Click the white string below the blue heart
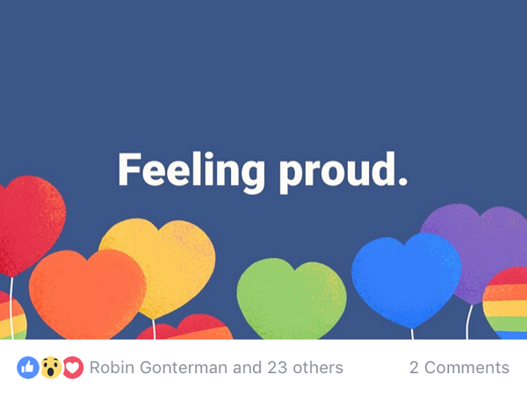 (x=412, y=333)
